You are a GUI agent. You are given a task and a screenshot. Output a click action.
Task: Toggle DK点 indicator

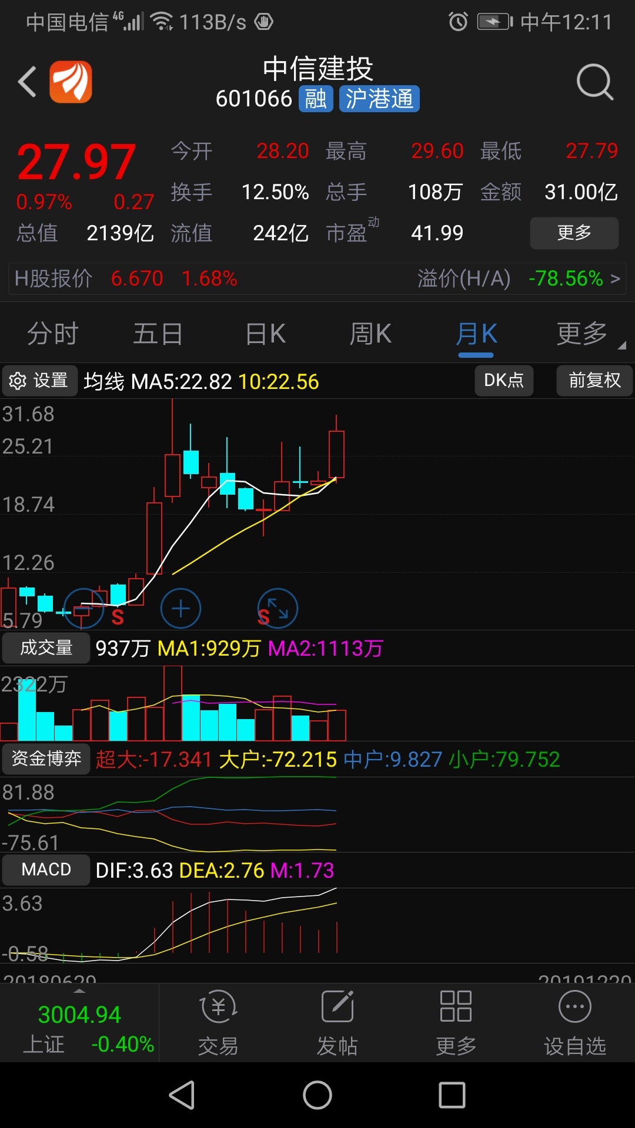(x=504, y=381)
